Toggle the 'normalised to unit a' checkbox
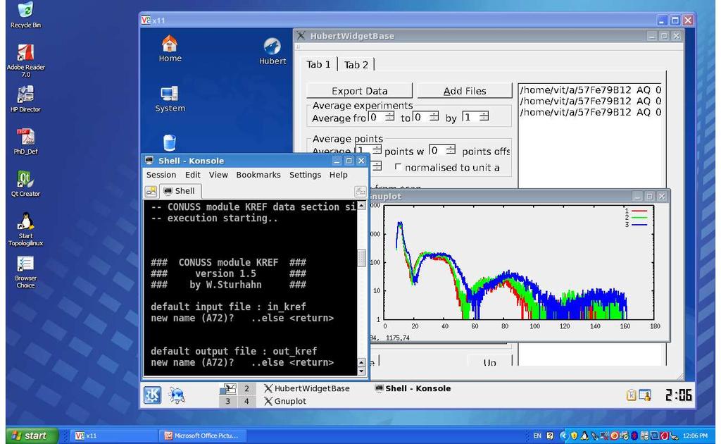The width and height of the screenshot is (721, 444). [x=399, y=167]
